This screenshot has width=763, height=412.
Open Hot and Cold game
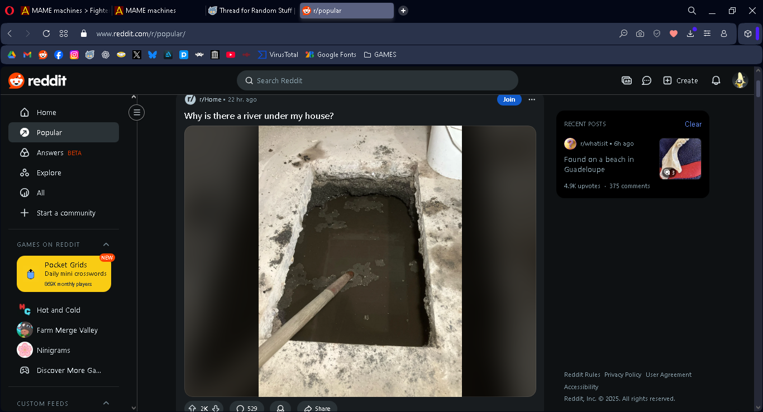(x=64, y=310)
